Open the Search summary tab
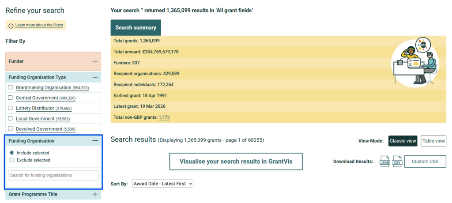The width and height of the screenshot is (452, 203). tap(136, 28)
